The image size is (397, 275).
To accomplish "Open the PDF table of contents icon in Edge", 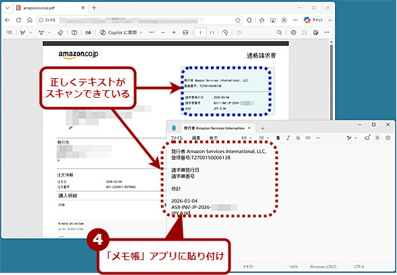I will [9, 32].
